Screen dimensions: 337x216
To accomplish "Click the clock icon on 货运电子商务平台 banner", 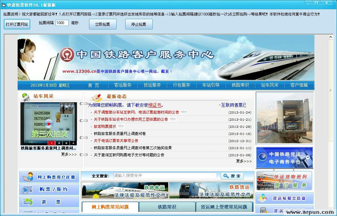I will pyautogui.click(x=262, y=157).
